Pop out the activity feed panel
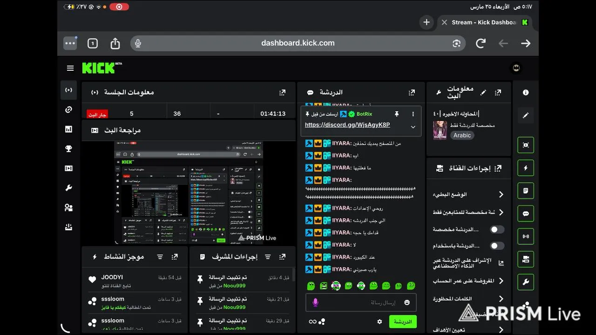 (x=175, y=257)
